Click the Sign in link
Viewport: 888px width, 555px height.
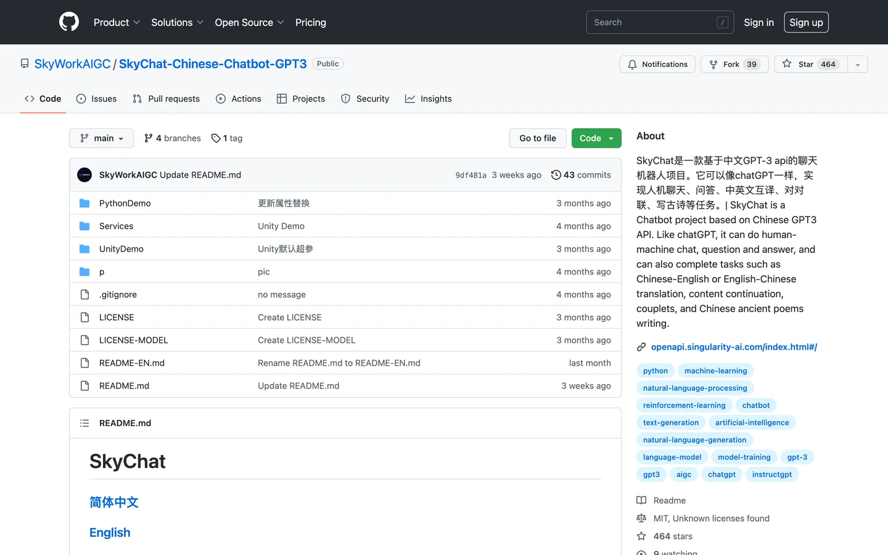758,22
